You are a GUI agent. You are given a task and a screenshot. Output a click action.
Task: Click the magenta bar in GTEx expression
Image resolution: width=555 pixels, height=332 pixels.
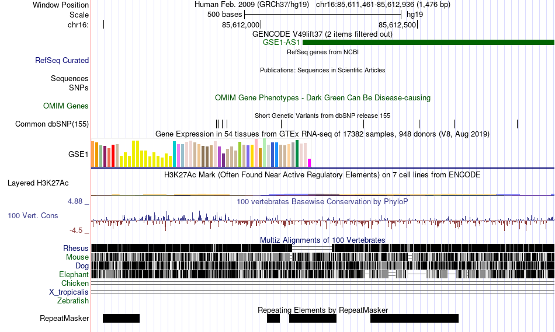(310, 163)
